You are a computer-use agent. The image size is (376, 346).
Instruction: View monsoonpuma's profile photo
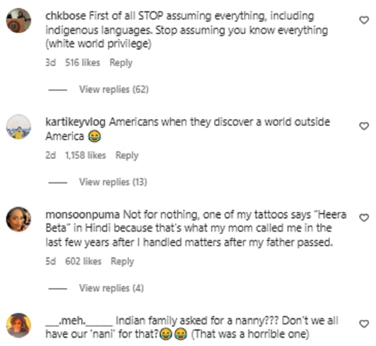19,219
